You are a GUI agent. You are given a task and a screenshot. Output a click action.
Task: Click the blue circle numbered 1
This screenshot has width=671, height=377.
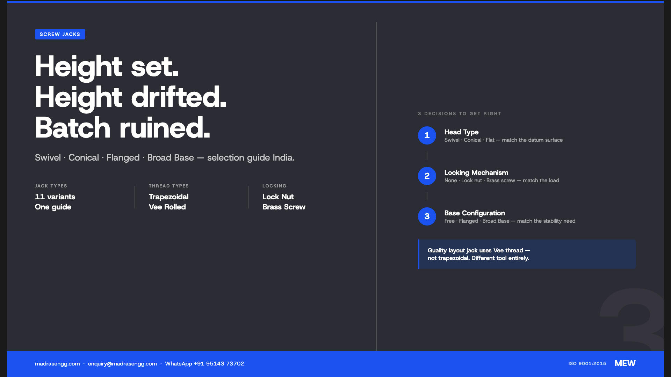pos(427,135)
